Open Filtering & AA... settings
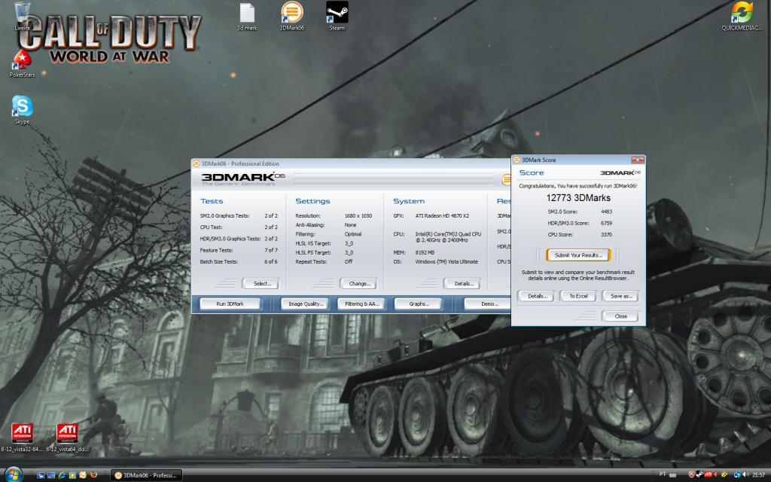This screenshot has width=771, height=482. click(362, 304)
